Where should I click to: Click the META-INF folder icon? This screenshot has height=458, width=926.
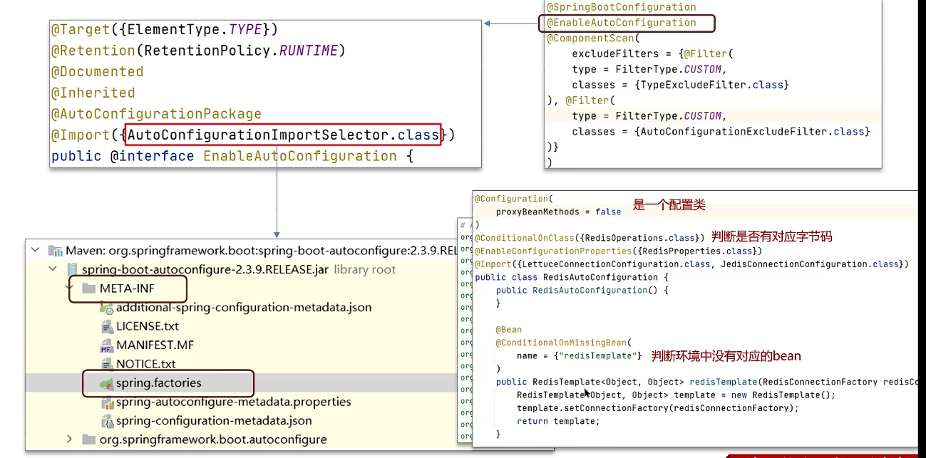(x=88, y=288)
